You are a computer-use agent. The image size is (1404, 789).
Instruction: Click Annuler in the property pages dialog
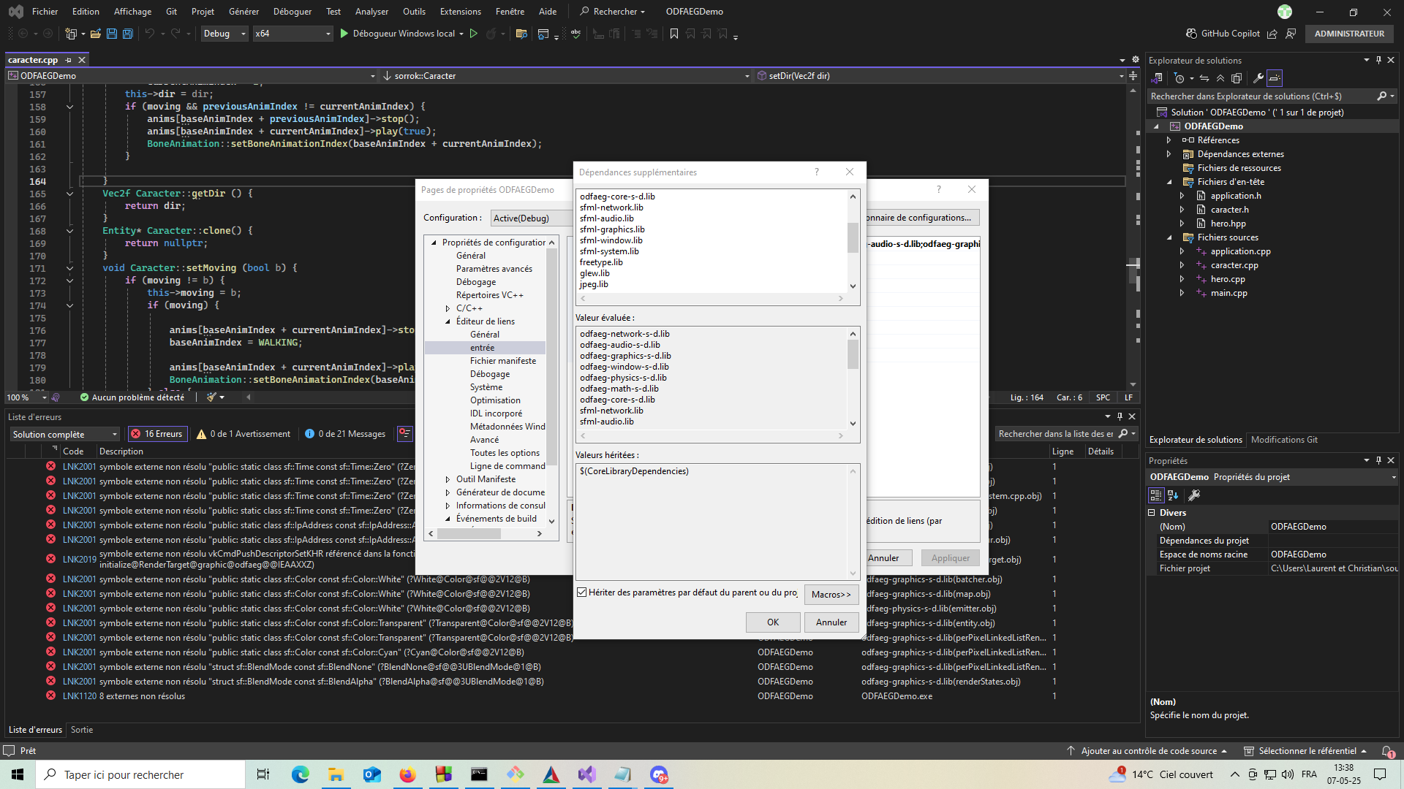[883, 558]
